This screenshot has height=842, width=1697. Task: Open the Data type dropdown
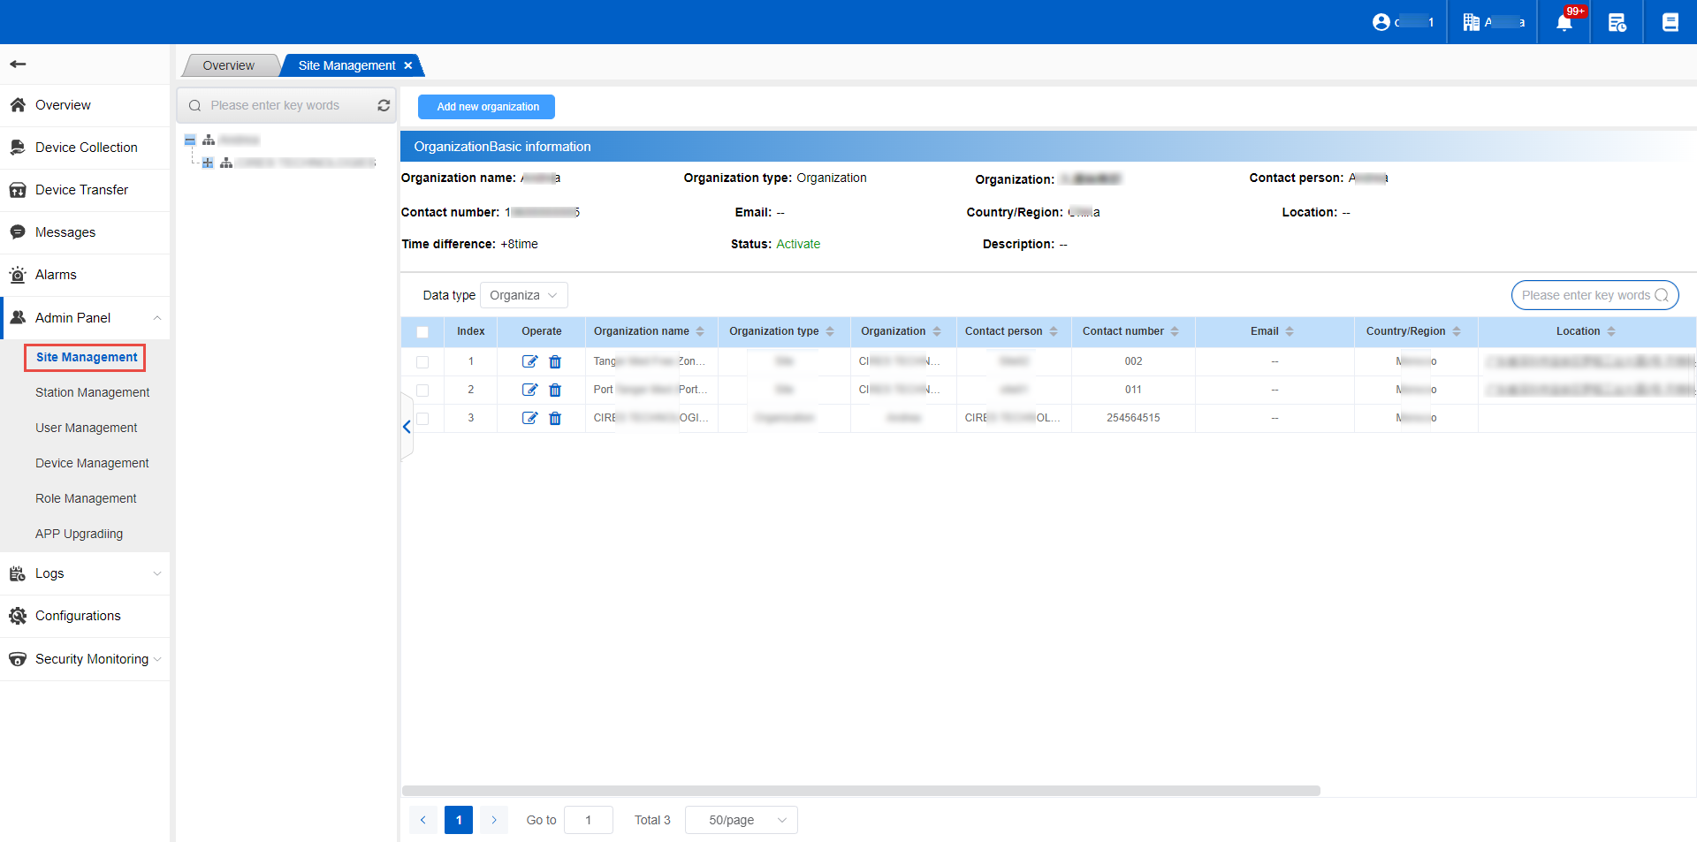pyautogui.click(x=523, y=295)
